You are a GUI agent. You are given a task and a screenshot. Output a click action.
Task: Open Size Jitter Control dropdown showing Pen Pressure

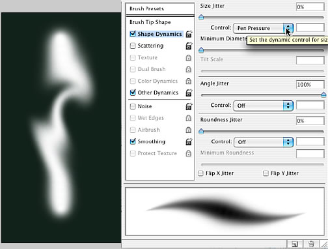(x=264, y=28)
